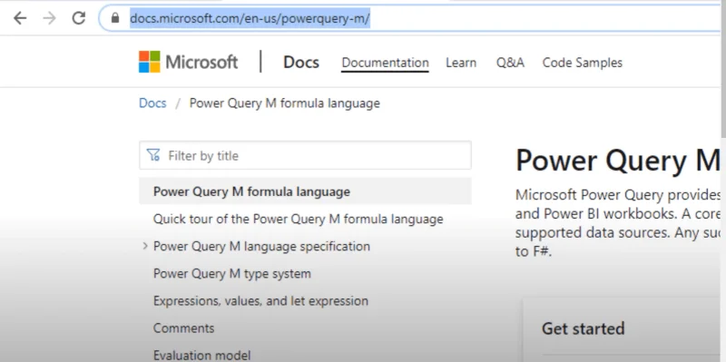
Task: Open the Evaluation model sidebar entry
Action: click(201, 355)
